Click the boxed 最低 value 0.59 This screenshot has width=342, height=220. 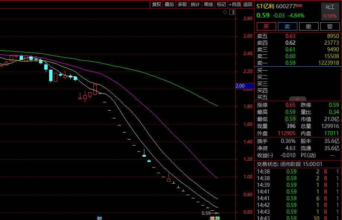point(291,119)
